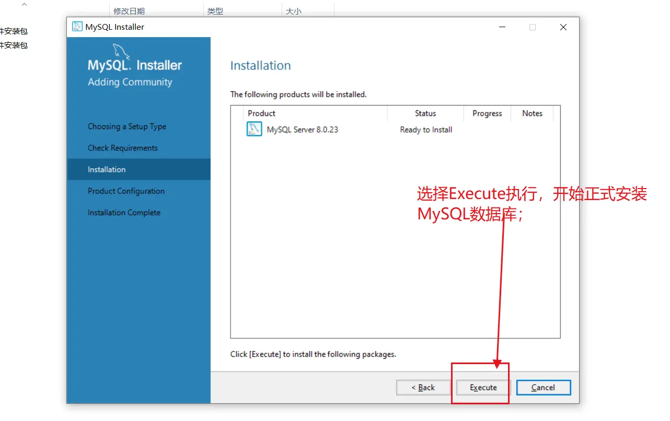The height and width of the screenshot is (421, 670).
Task: Click the Notes column header
Action: tap(532, 113)
